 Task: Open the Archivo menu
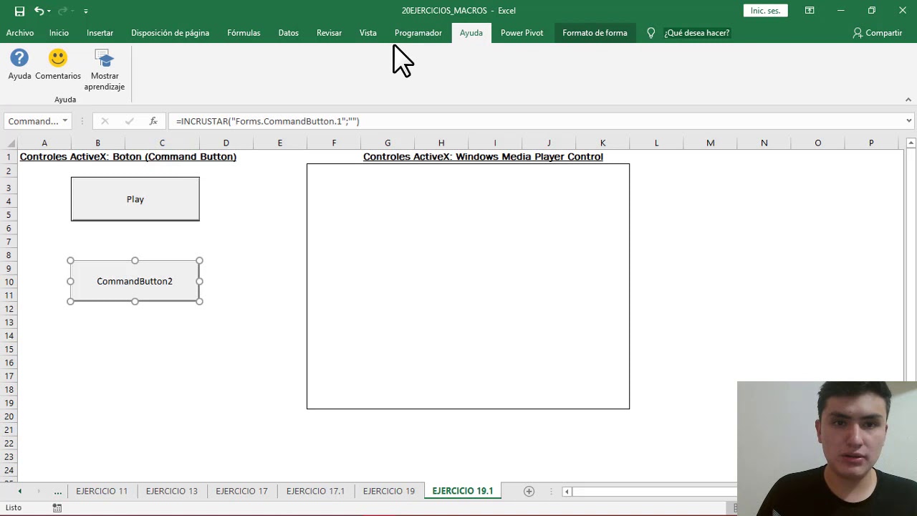point(20,33)
